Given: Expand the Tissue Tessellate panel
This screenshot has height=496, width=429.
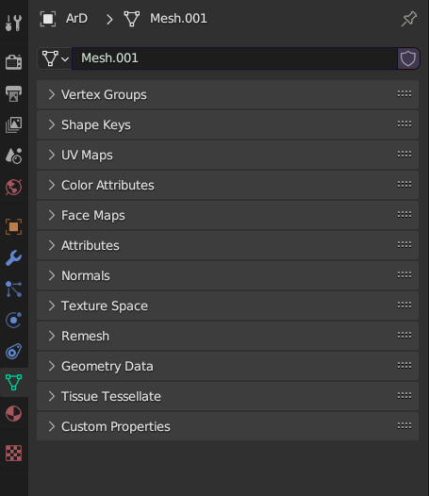Looking at the screenshot, I should pos(227,396).
